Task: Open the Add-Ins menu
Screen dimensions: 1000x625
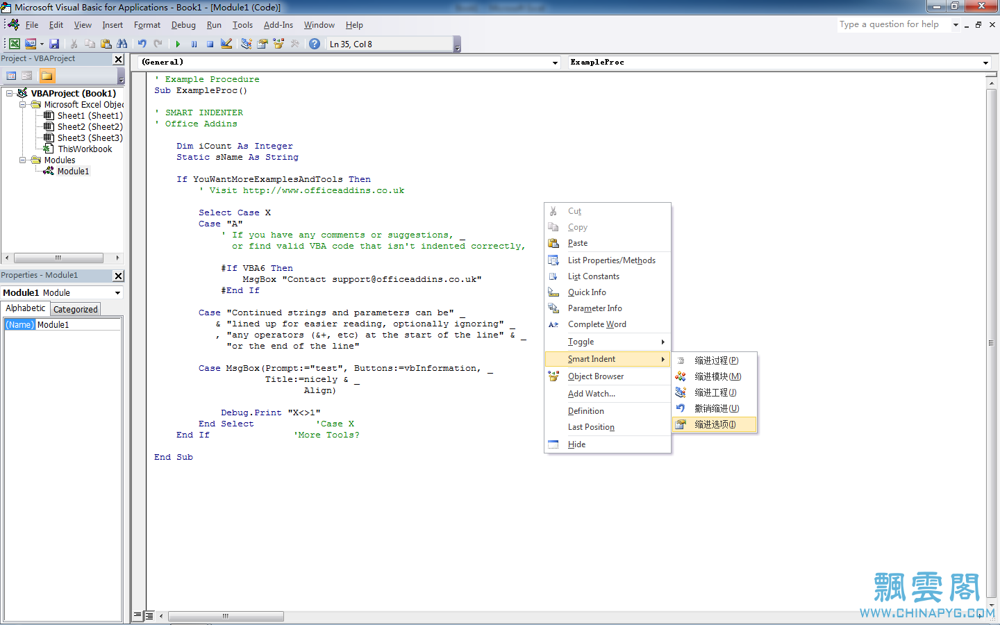Action: click(x=278, y=25)
